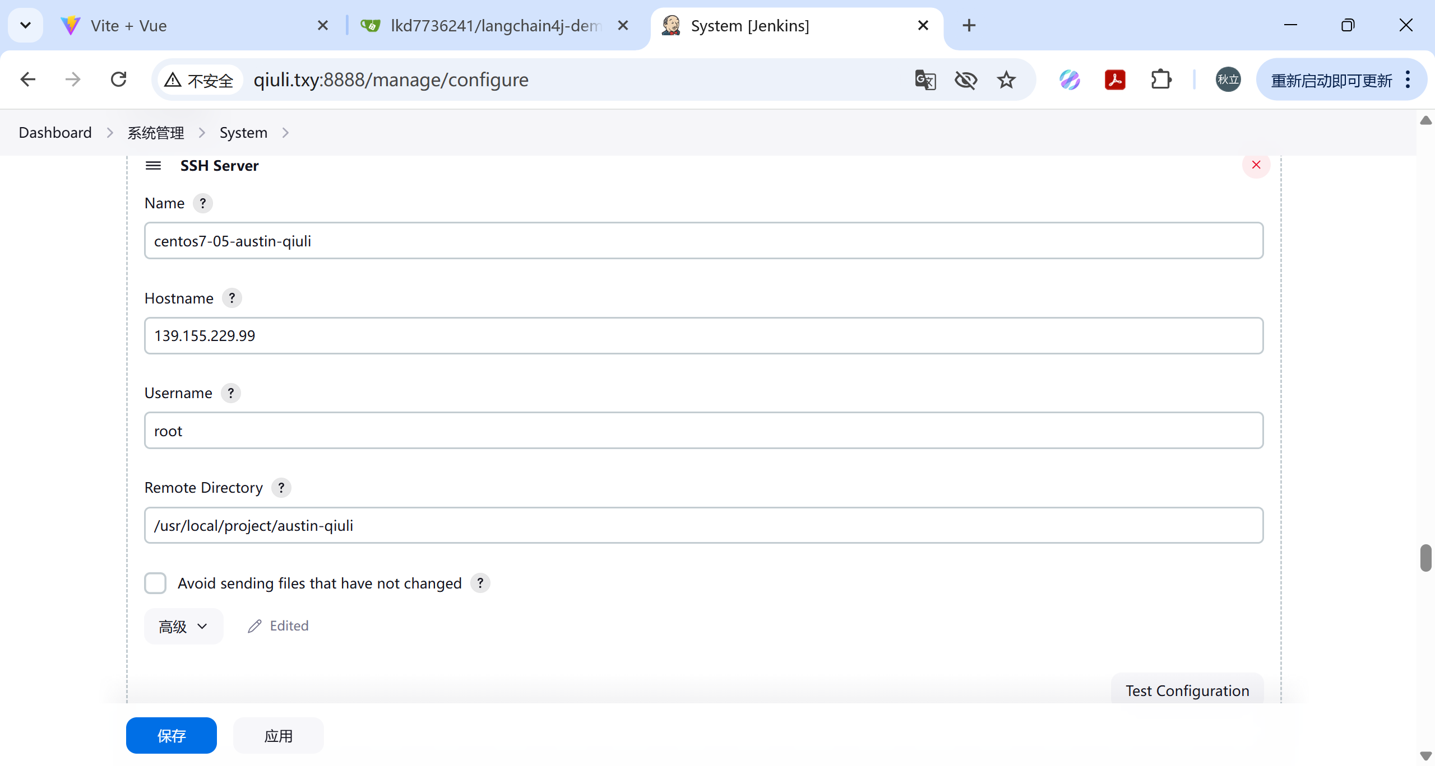The height and width of the screenshot is (766, 1435).
Task: Click the 保存 save button
Action: point(172,736)
